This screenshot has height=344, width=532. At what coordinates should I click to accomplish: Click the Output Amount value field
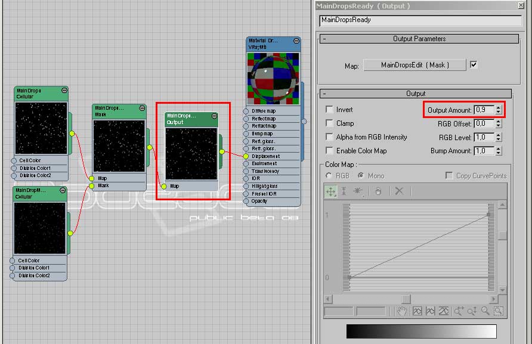[x=482, y=110]
